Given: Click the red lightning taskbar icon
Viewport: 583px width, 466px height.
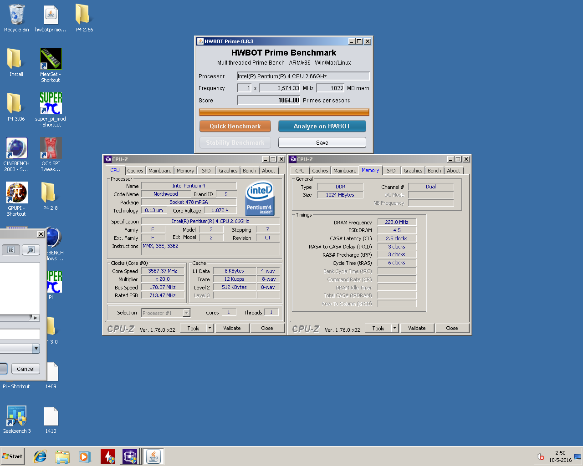Looking at the screenshot, I should 108,456.
